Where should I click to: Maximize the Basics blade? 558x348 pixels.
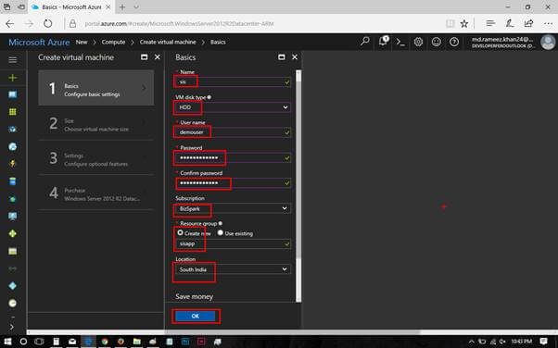point(281,57)
